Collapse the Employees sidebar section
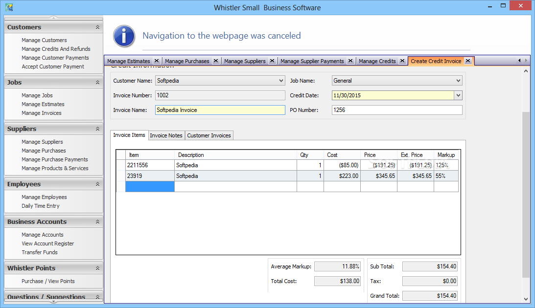 (97, 184)
